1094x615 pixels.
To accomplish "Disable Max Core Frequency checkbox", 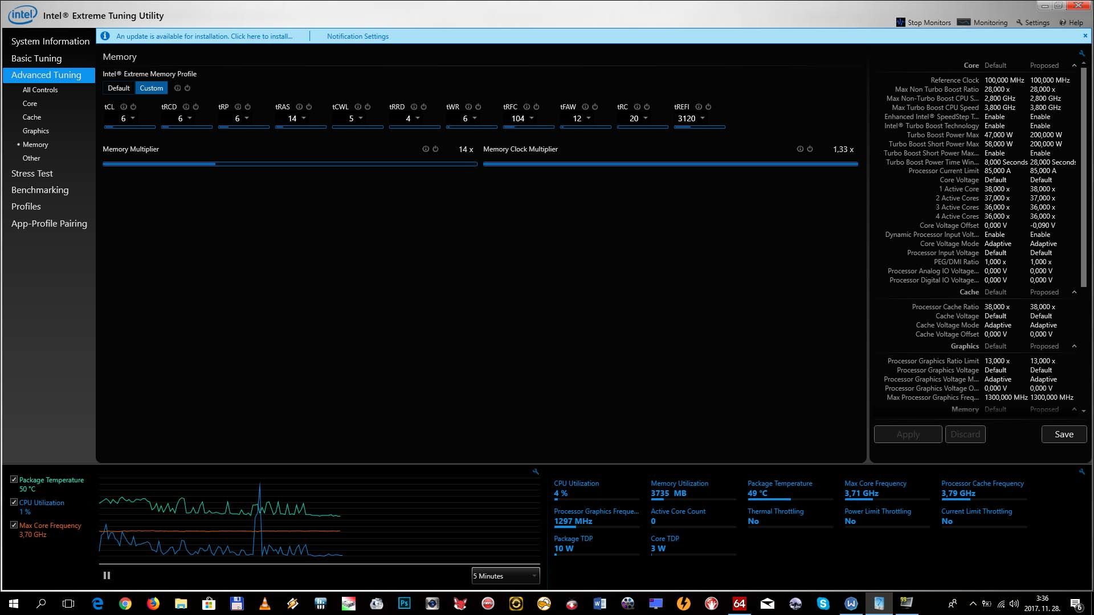I will tap(14, 525).
